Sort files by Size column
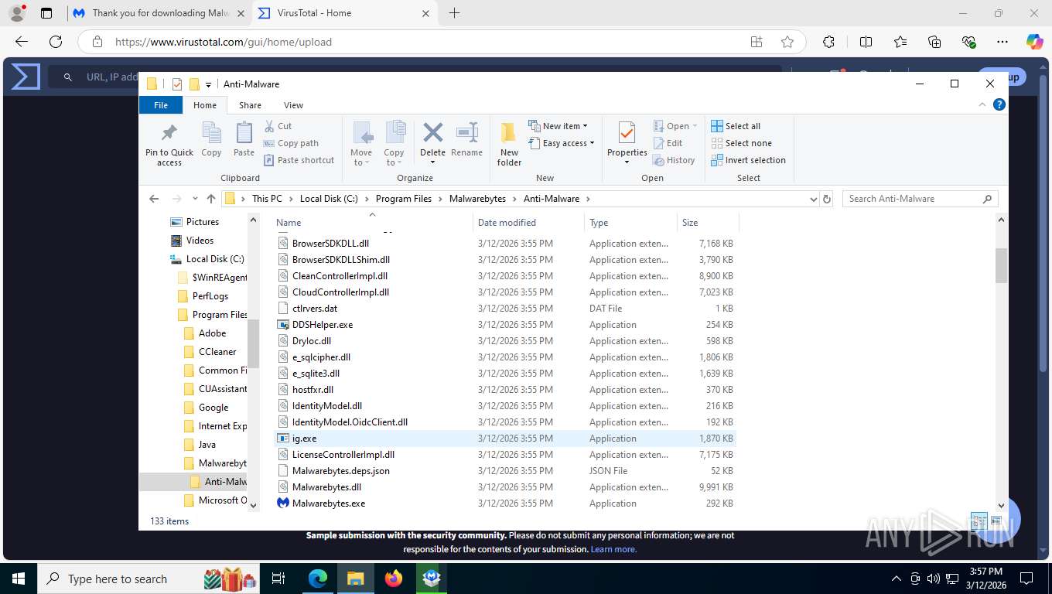 708,222
